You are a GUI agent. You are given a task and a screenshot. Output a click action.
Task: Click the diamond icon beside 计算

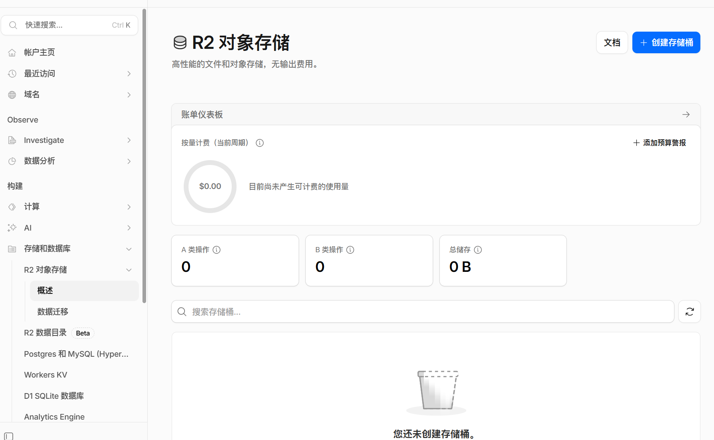click(12, 207)
